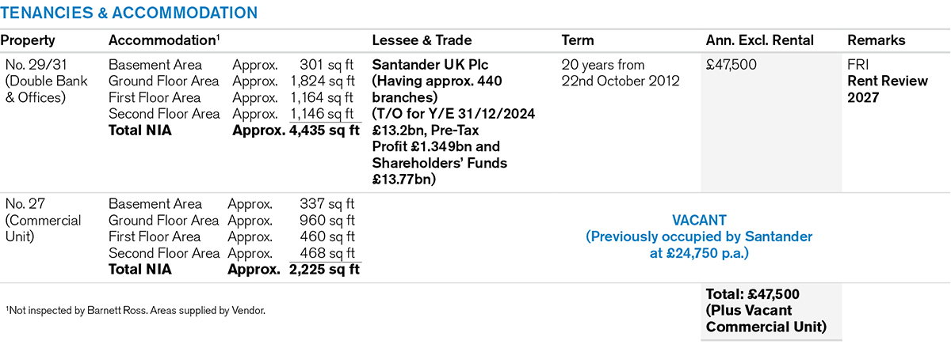The image size is (951, 348).
Task: Click the blue VACANT status text
Action: pos(699,220)
